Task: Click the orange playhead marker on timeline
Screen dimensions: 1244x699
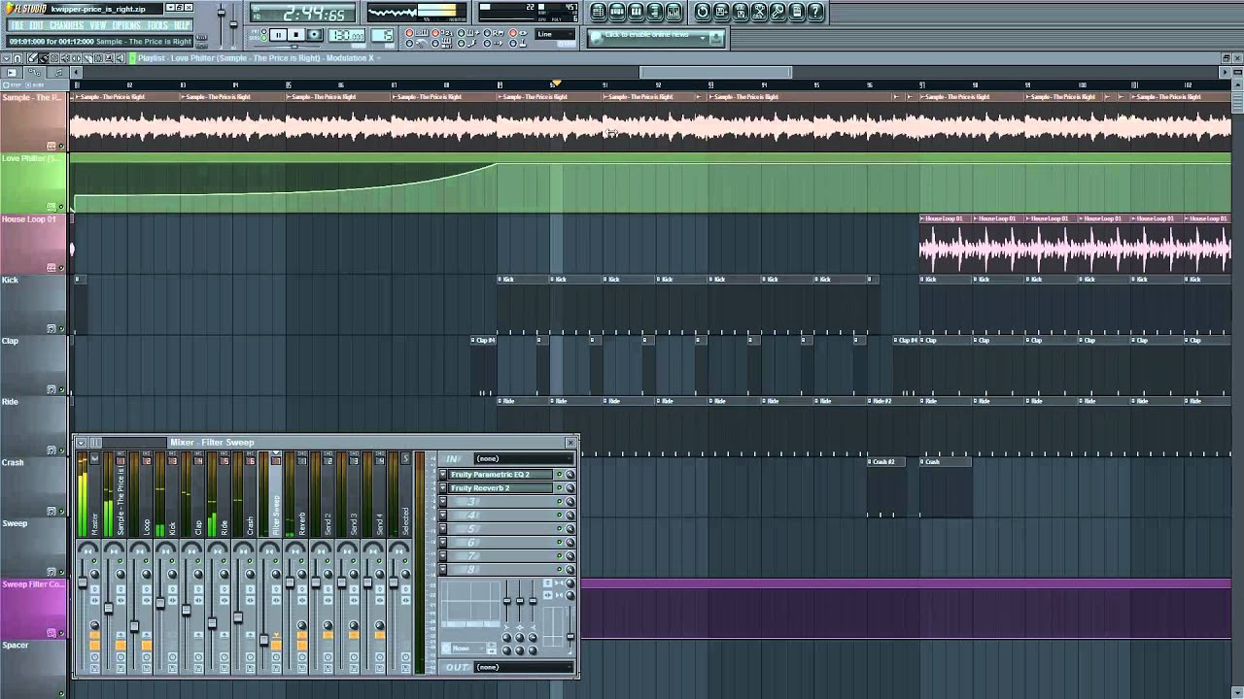Action: 556,83
